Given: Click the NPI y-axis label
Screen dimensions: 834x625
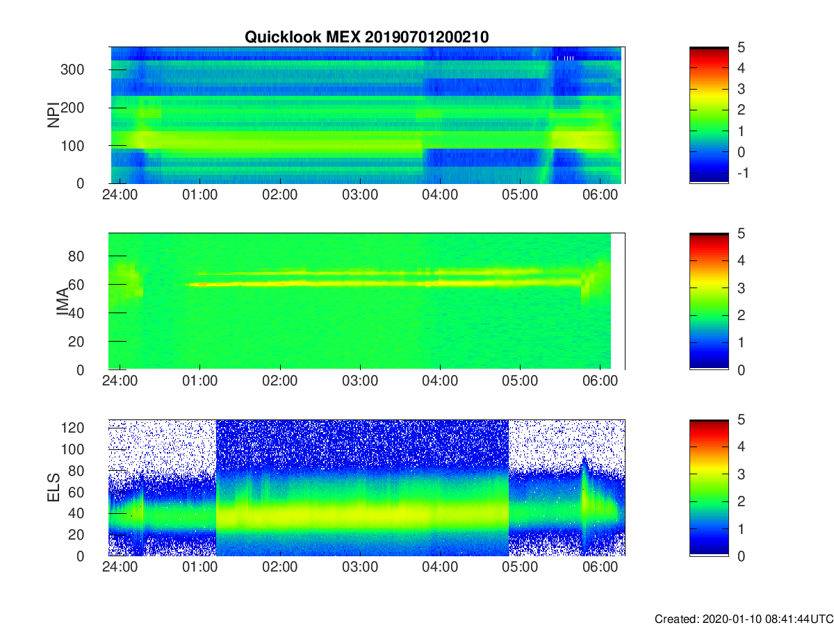Looking at the screenshot, I should click(x=54, y=115).
